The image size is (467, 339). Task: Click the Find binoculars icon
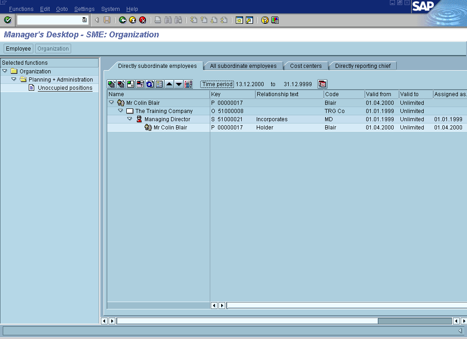click(168, 20)
